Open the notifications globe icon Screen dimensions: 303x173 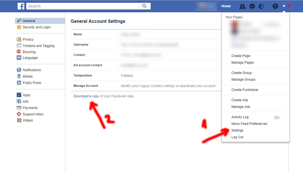(x=261, y=6)
